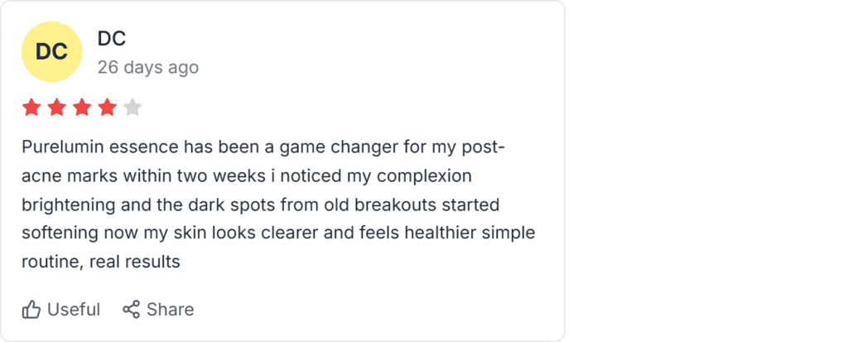The image size is (848, 342).
Task: Click the thumbs-up Useful icon
Action: click(x=31, y=310)
